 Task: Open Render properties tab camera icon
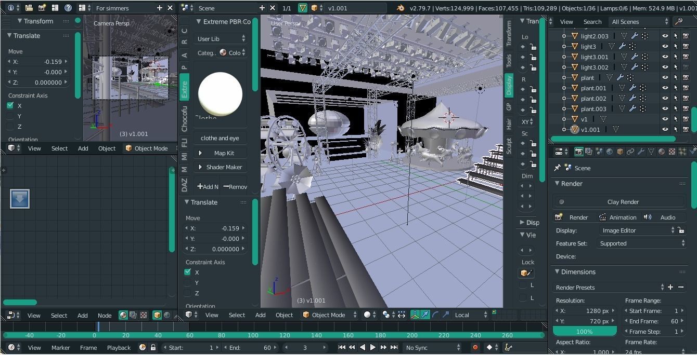(x=578, y=152)
